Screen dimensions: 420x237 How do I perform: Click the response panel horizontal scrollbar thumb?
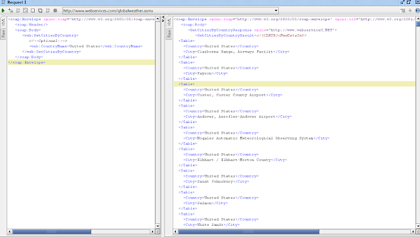(249, 231)
